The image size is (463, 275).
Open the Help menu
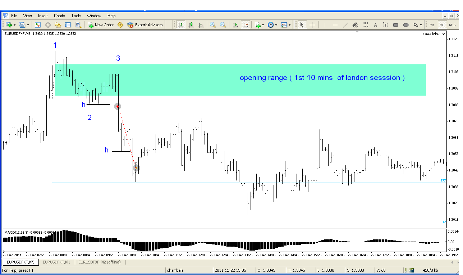click(111, 16)
